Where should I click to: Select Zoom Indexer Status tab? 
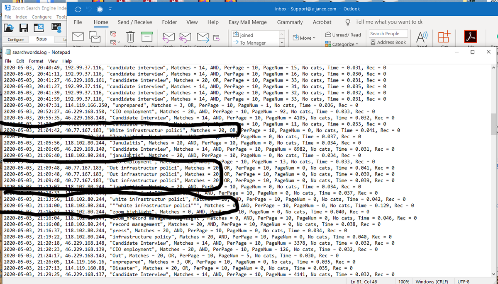(x=41, y=39)
